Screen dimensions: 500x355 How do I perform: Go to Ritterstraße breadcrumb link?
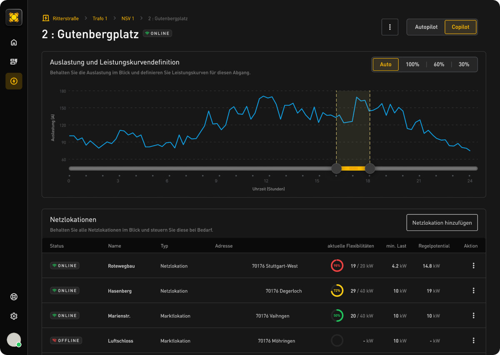point(65,19)
